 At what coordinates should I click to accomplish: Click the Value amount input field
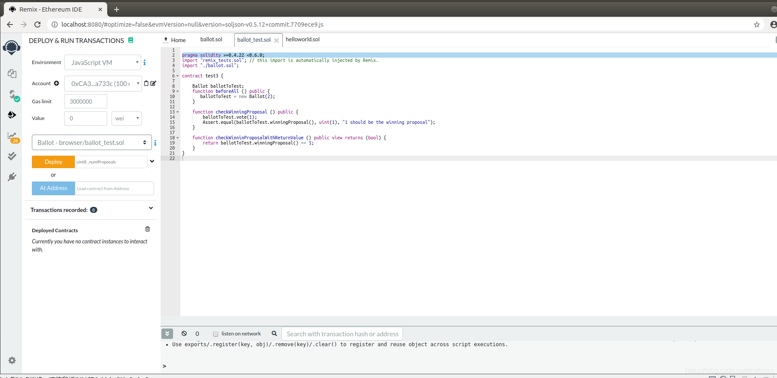86,118
